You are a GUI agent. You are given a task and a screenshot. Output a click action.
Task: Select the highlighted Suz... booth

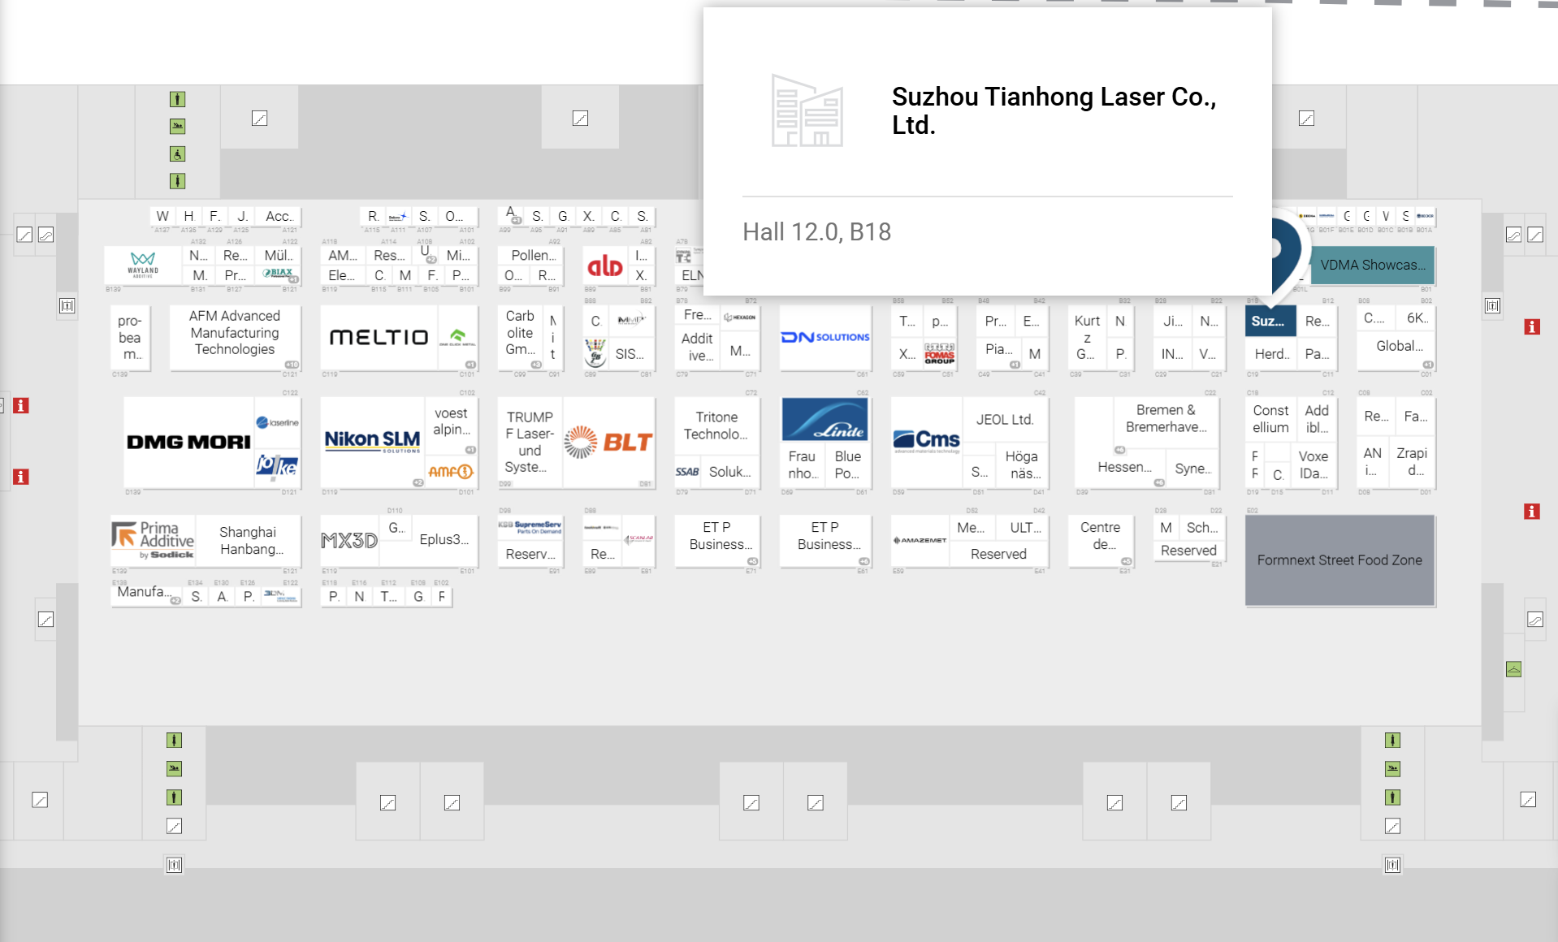[1270, 321]
